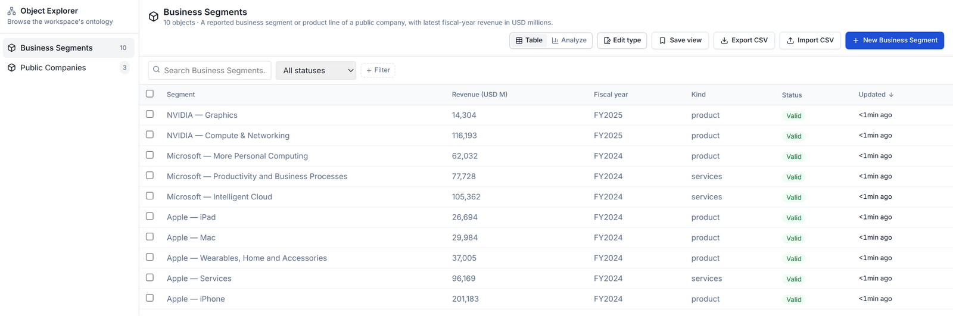Screen dimensions: 953x316
Task: Click revenue value 116,193
Action: pos(465,136)
